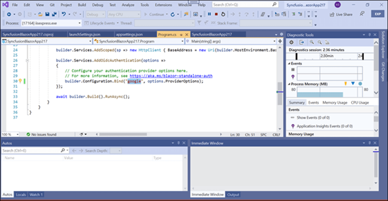The image size is (388, 201).
Task: Switch to the Memory Usage tab
Action: point(335,102)
